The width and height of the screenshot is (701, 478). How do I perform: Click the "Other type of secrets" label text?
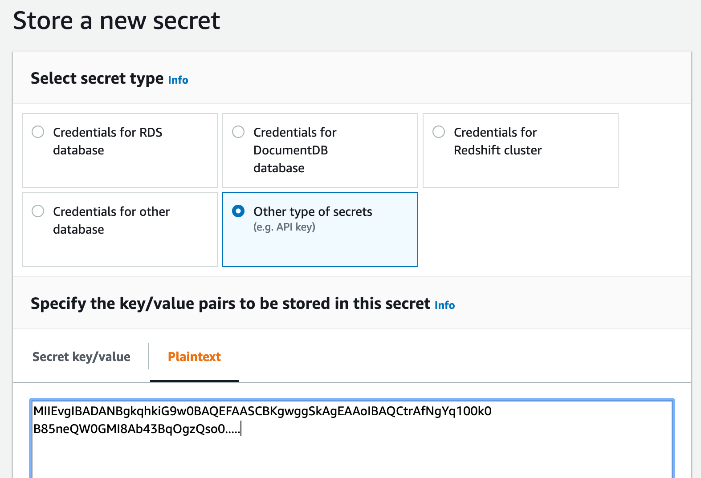pos(313,211)
